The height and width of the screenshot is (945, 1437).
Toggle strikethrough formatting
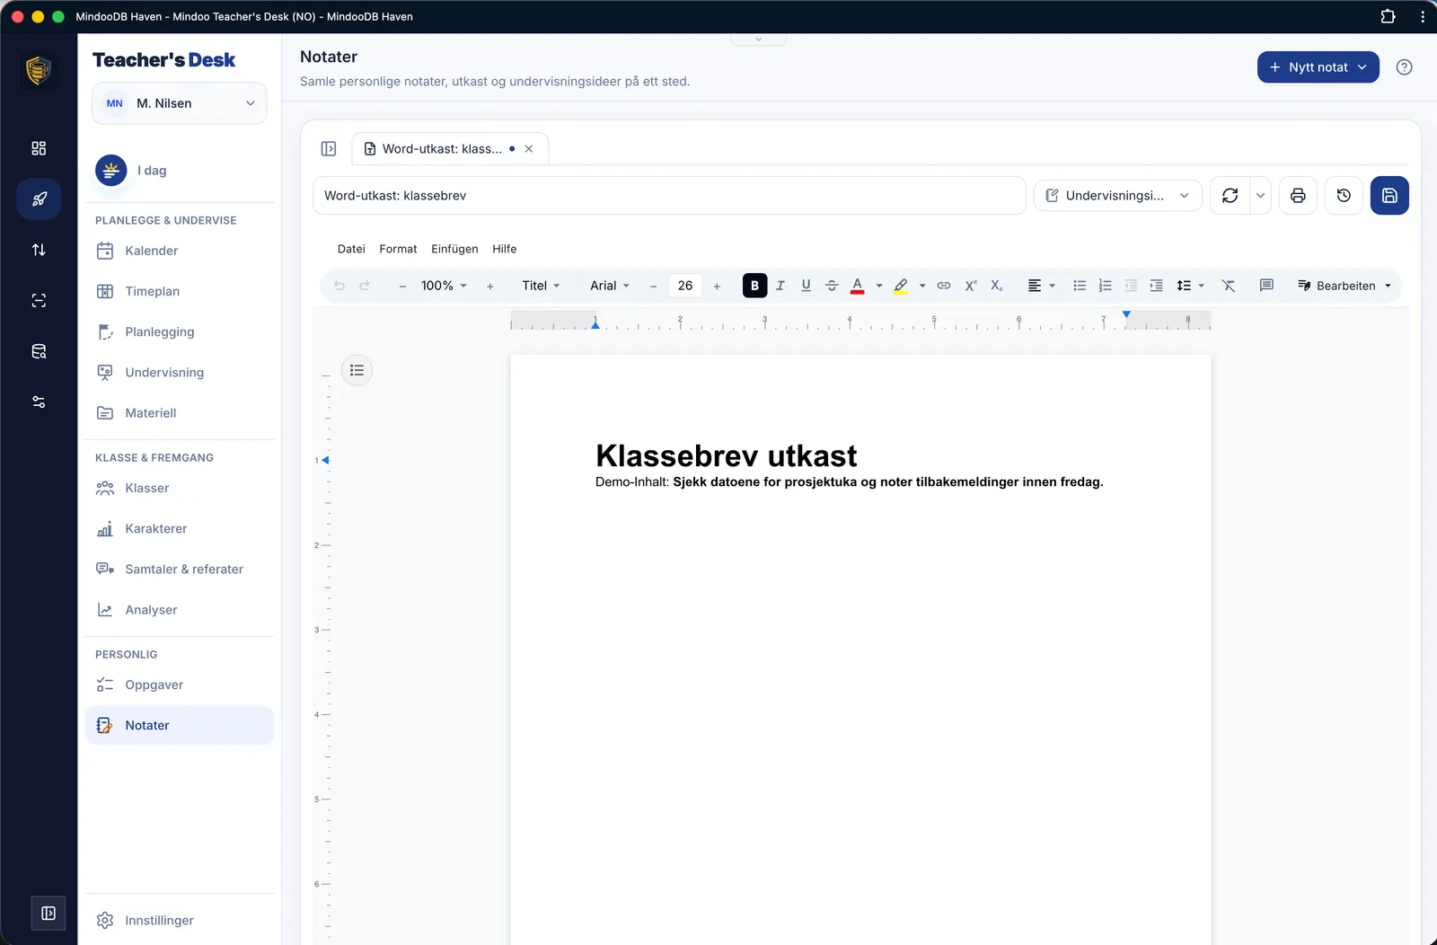(832, 286)
